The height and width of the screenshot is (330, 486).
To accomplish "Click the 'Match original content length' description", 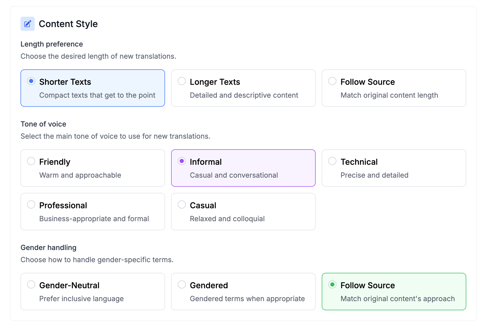I will [389, 95].
